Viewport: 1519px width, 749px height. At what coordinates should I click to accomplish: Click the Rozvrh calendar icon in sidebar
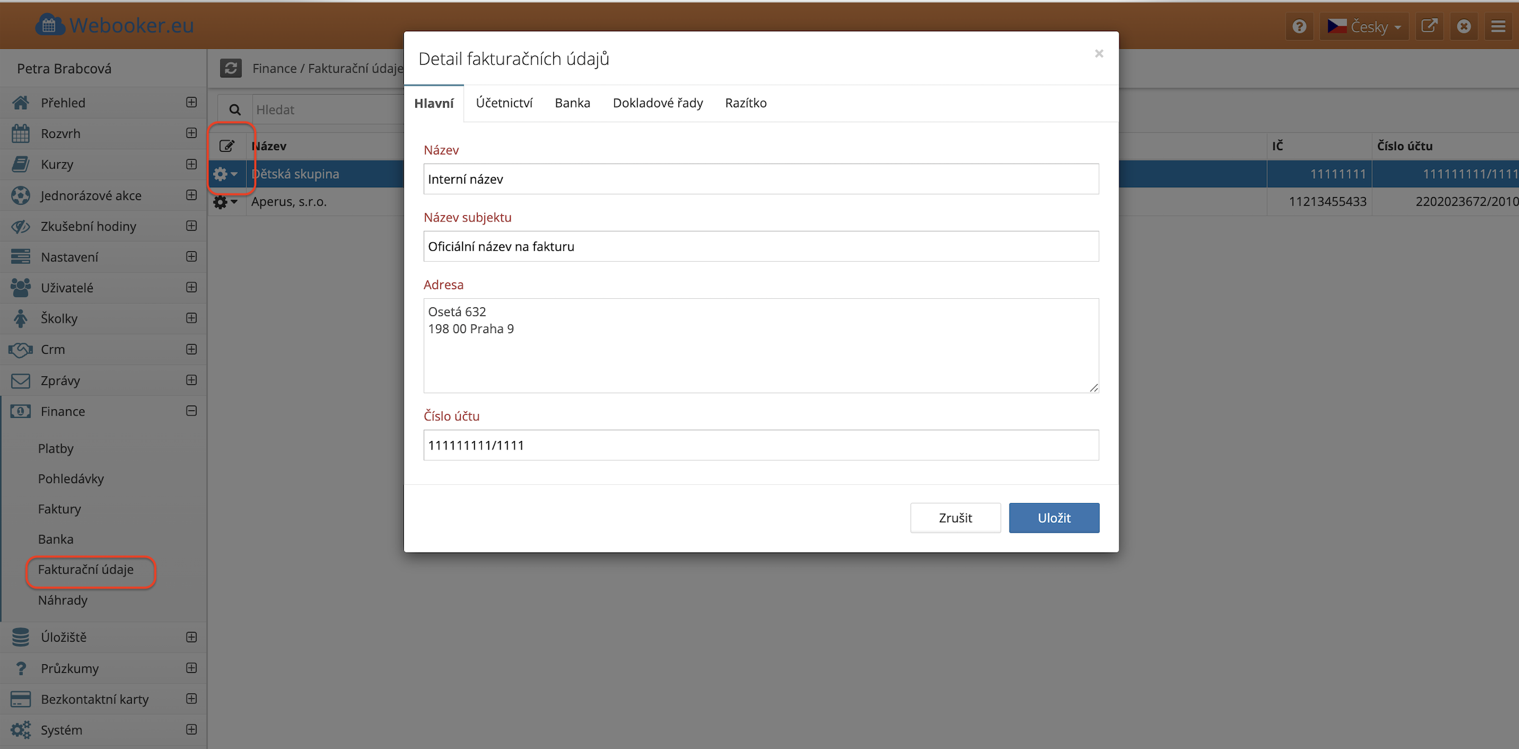click(20, 134)
